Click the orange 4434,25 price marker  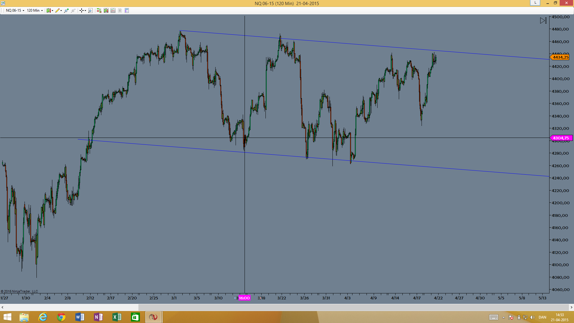point(560,57)
